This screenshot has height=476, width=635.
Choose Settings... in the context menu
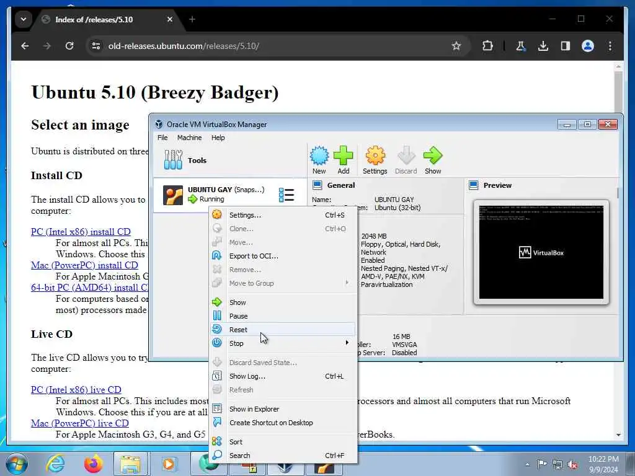[283, 215]
